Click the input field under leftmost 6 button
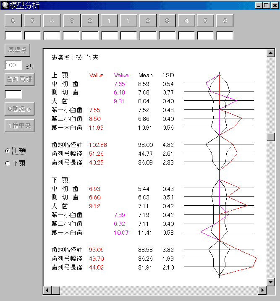This screenshot has width=280, height=301. [x=13, y=36]
